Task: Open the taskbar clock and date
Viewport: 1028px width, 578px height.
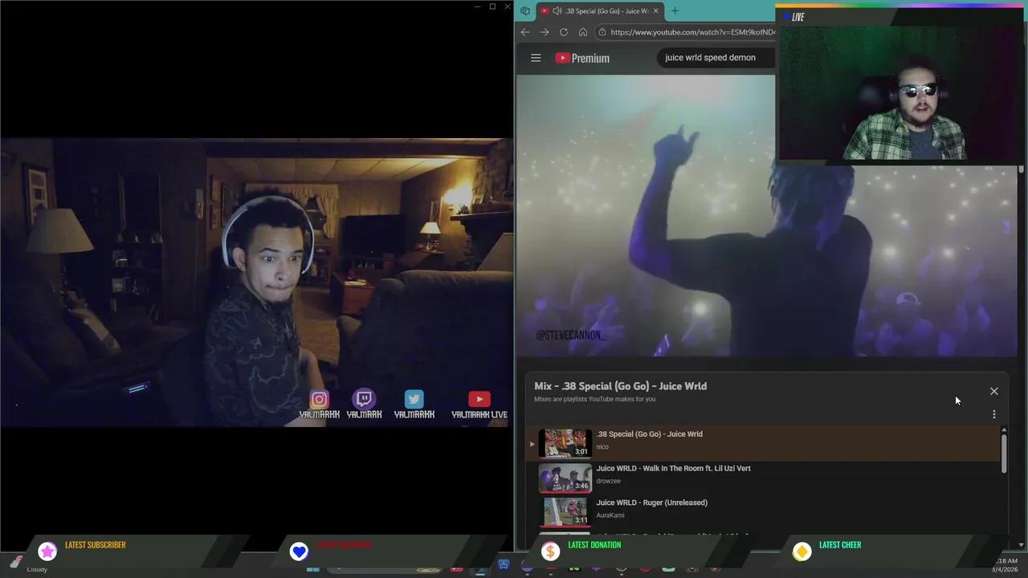Action: [x=1005, y=565]
